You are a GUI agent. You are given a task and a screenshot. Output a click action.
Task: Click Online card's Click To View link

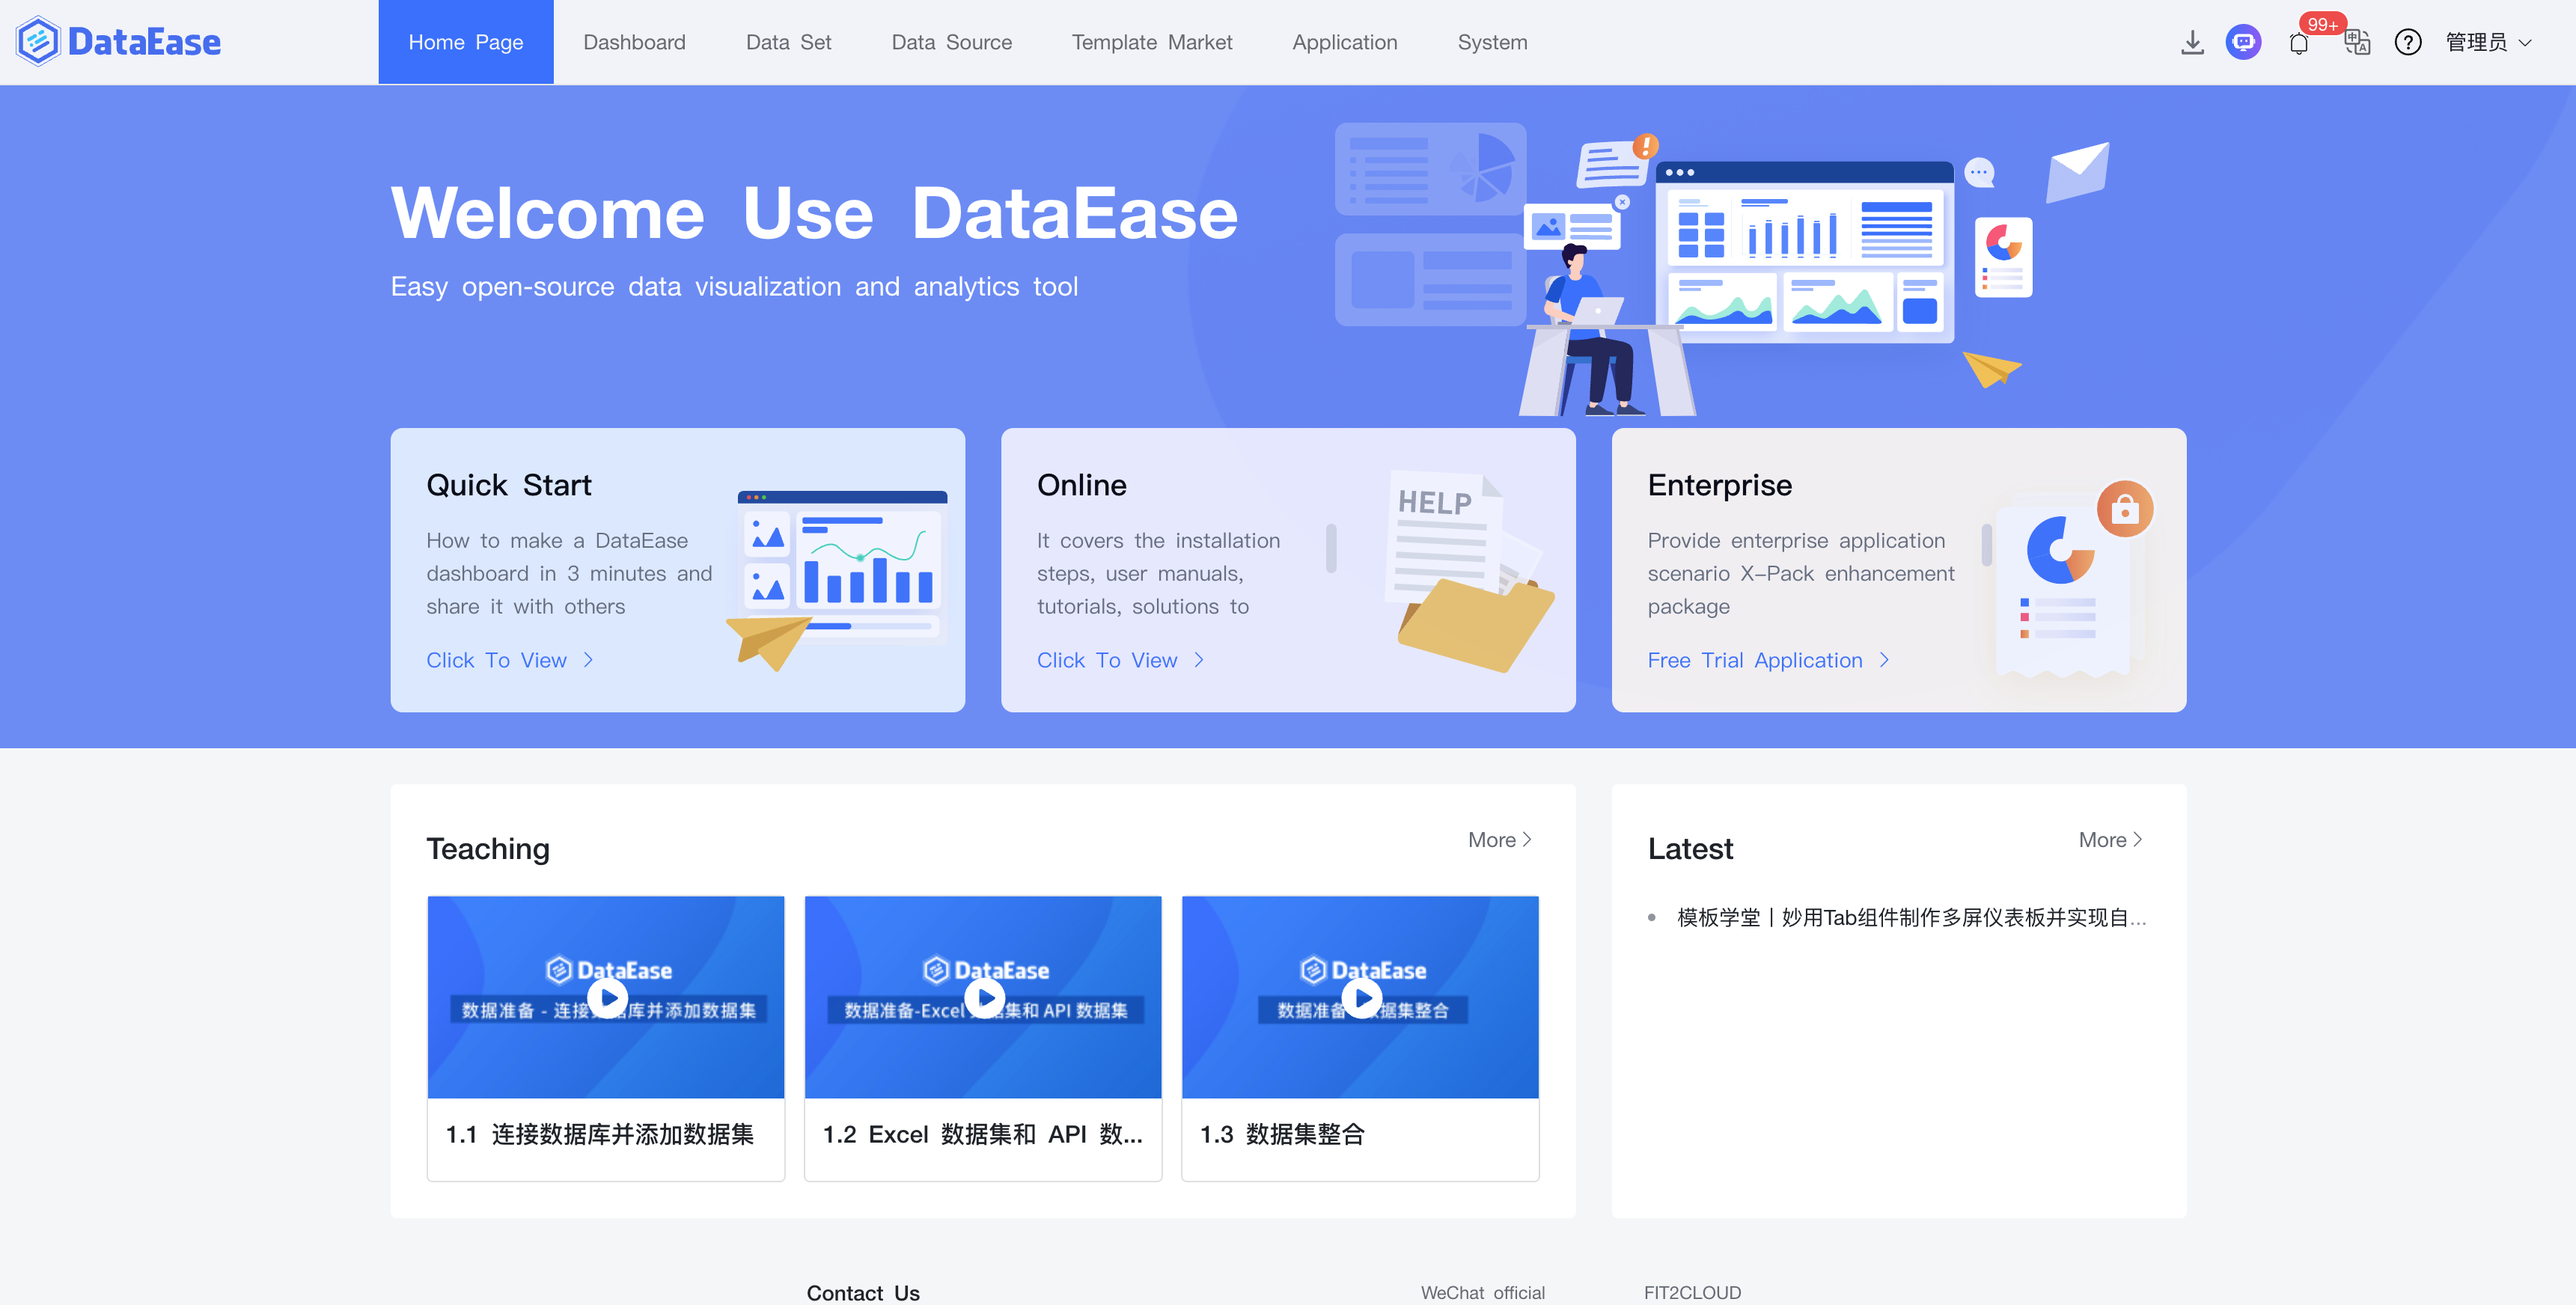click(1119, 660)
